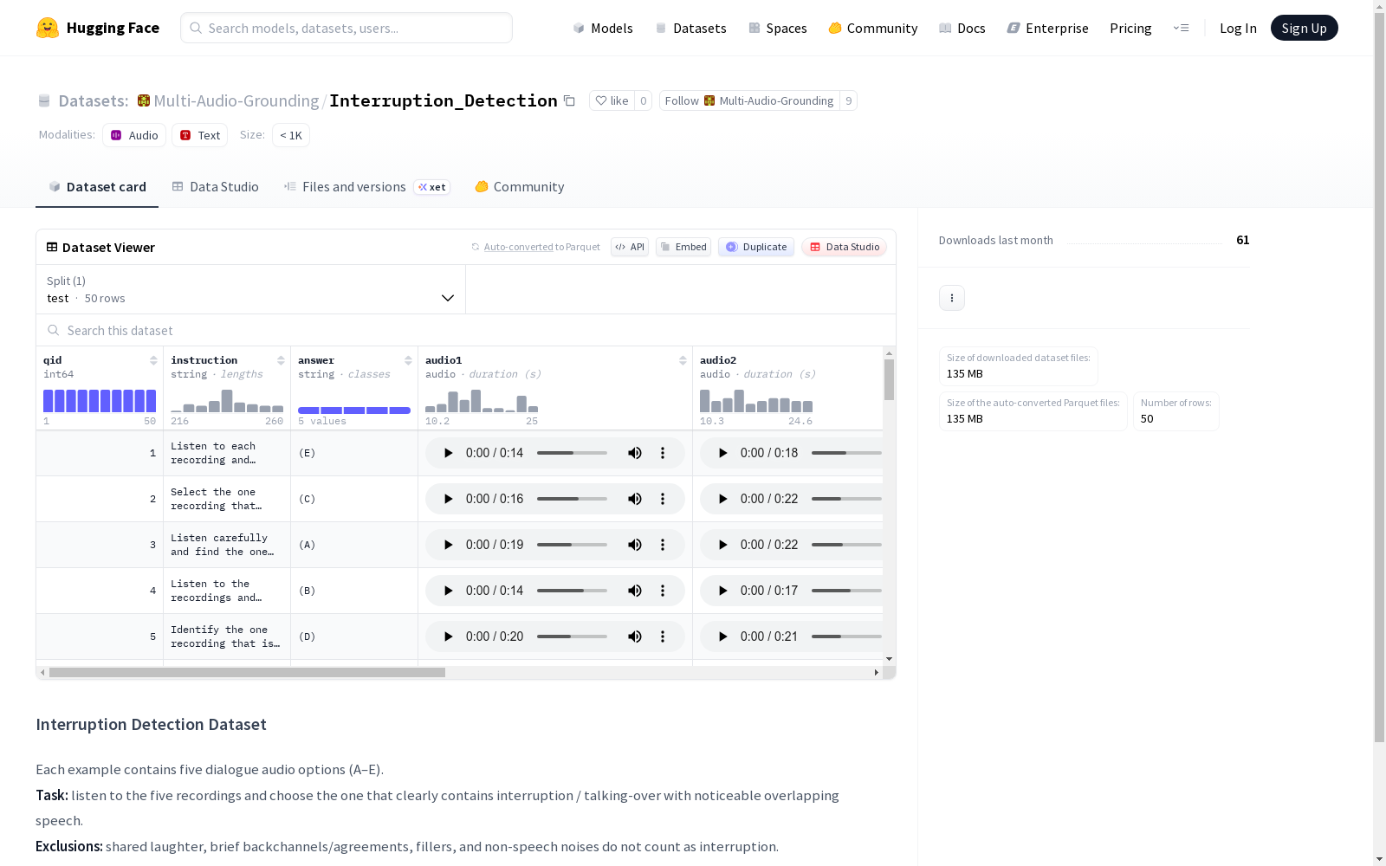Viewport: 1386px width, 866px height.
Task: Open the Multi-Audio-Grounding organization link
Action: pyautogui.click(x=236, y=100)
